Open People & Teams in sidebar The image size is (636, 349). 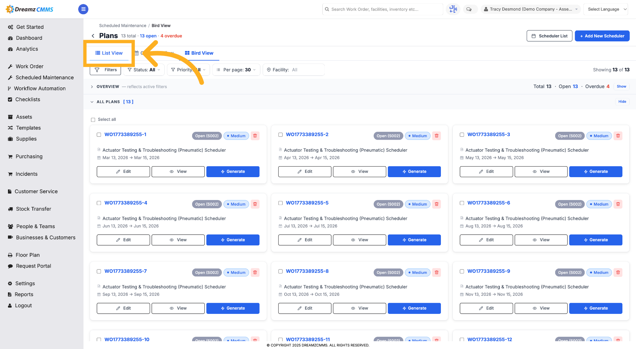click(31, 226)
